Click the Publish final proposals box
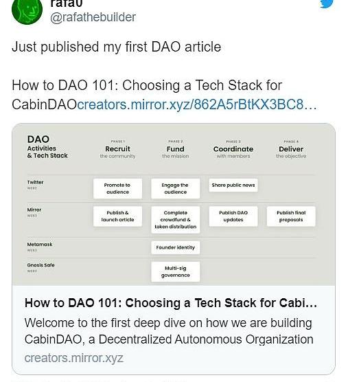Viewport: 348px width, 382px height. [x=291, y=216]
